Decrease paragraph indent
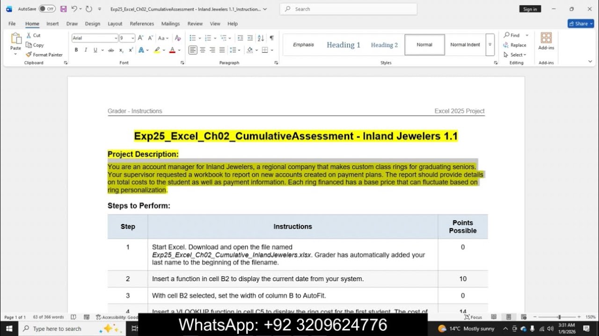The height and width of the screenshot is (336, 599). 240,38
